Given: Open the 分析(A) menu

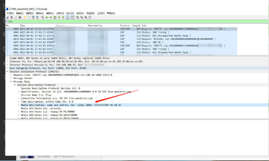Looking at the screenshot, I should pyautogui.click(x=60, y=13).
